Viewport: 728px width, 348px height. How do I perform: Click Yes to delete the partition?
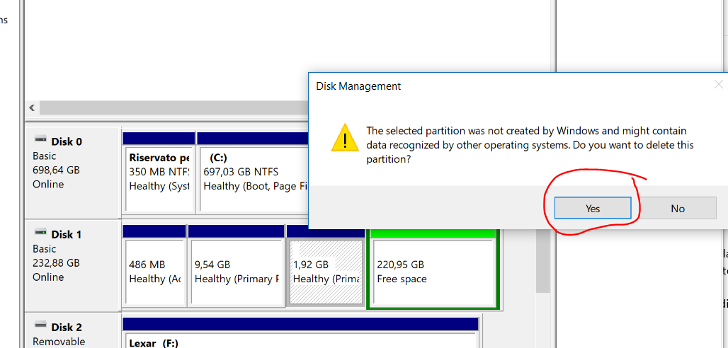click(593, 208)
